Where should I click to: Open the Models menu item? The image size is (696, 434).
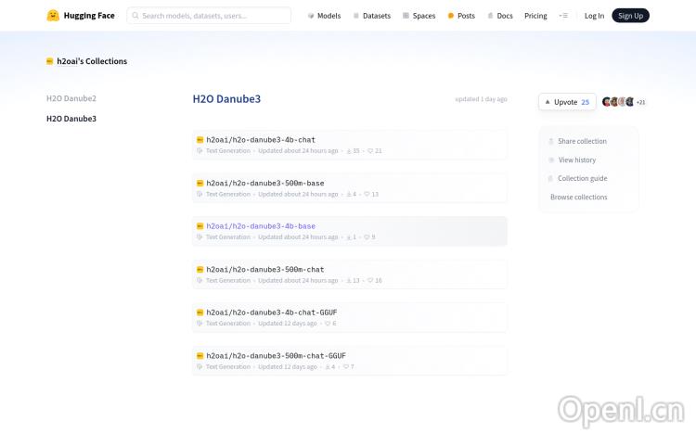click(324, 16)
